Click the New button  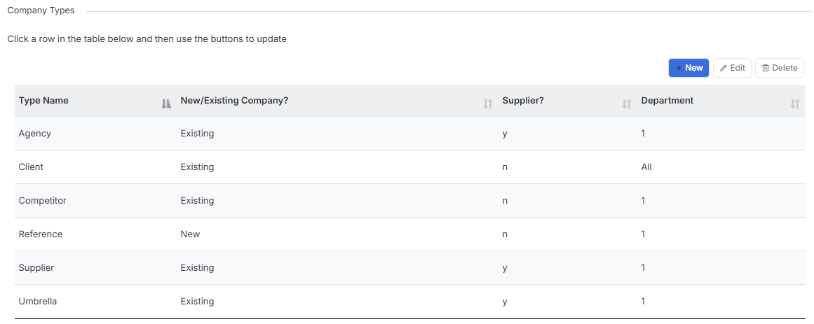pyautogui.click(x=689, y=68)
